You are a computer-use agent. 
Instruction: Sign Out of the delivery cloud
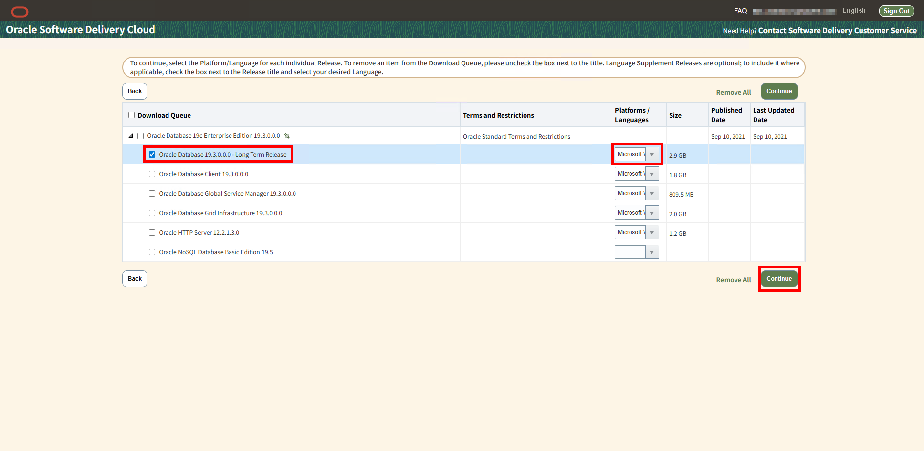pos(897,11)
